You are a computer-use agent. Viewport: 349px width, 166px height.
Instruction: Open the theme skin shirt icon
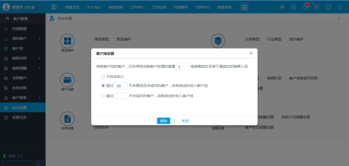[x=328, y=7]
